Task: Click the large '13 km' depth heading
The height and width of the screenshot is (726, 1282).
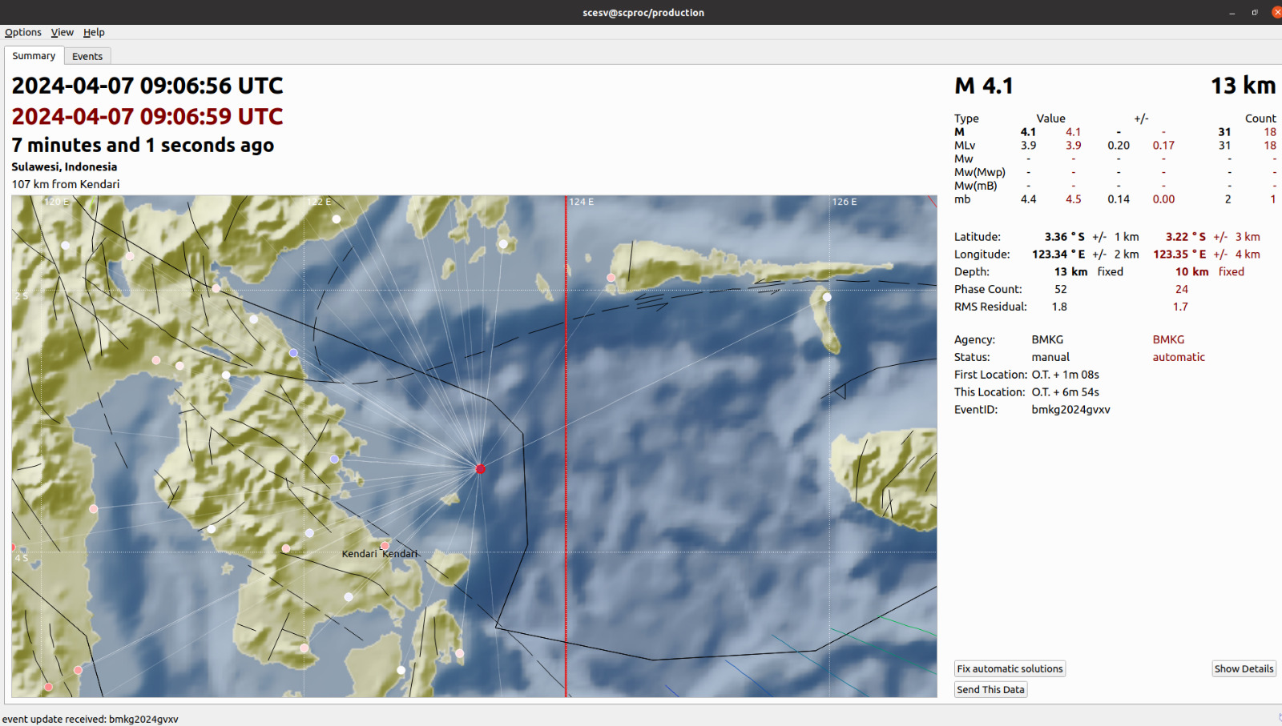Action: pyautogui.click(x=1243, y=86)
